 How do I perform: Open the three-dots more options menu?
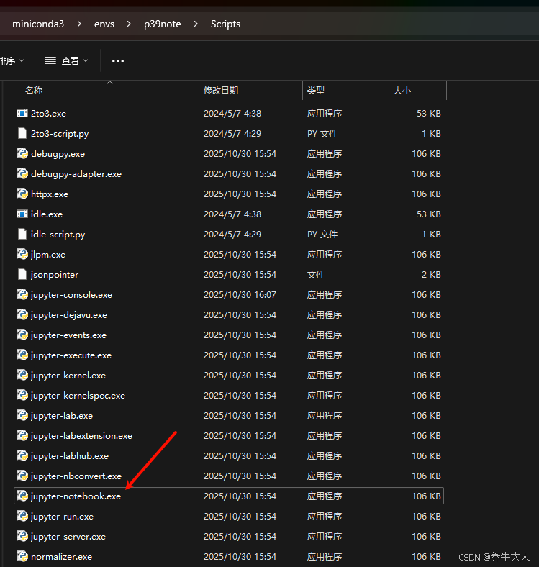coord(118,60)
